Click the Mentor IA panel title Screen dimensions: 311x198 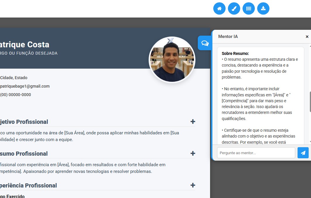tap(228, 37)
